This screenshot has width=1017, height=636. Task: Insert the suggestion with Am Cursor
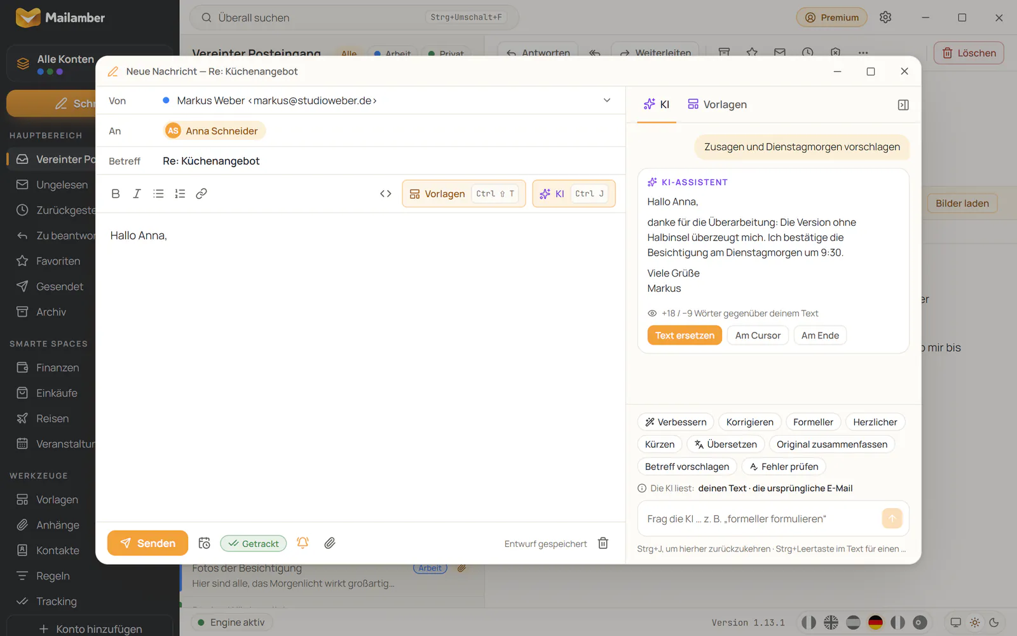point(758,335)
